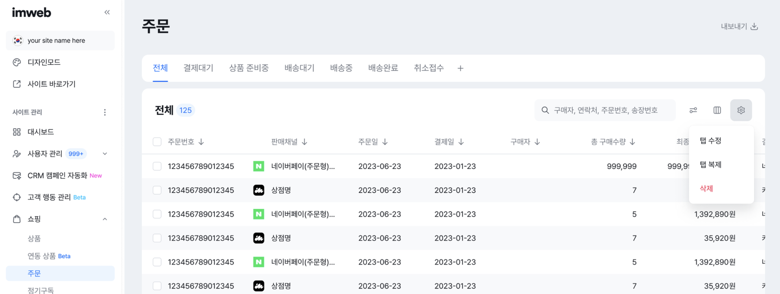The height and width of the screenshot is (294, 780).
Task: Expand the 사용자 관리 section chevron
Action: click(105, 154)
